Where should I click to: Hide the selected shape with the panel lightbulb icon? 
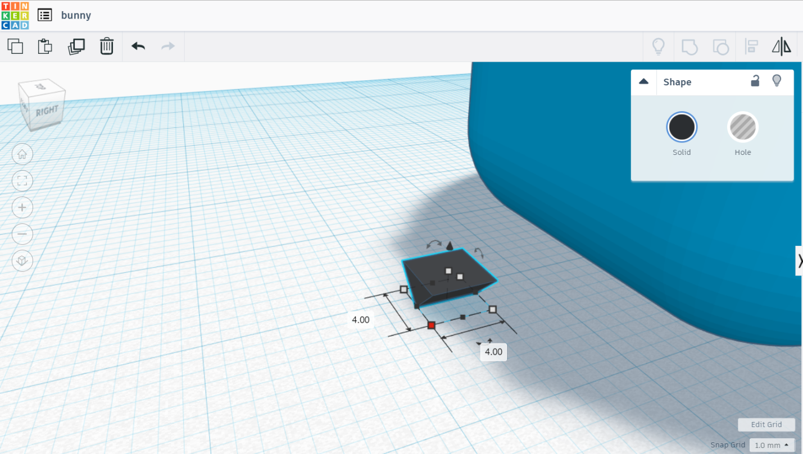point(777,81)
